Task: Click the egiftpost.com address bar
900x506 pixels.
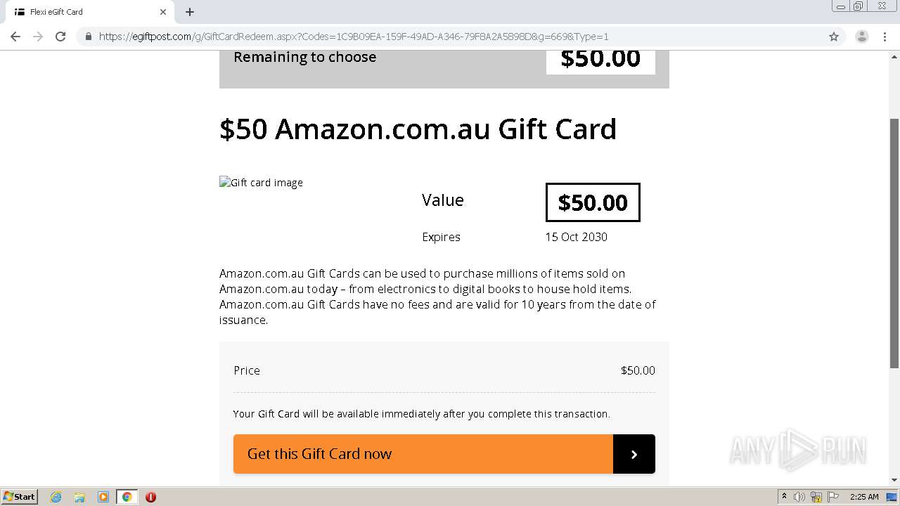Action: point(422,37)
